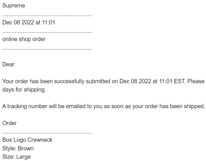The image size is (206, 161).
Task: Click the dotted divider under the date
Action: (47, 32)
